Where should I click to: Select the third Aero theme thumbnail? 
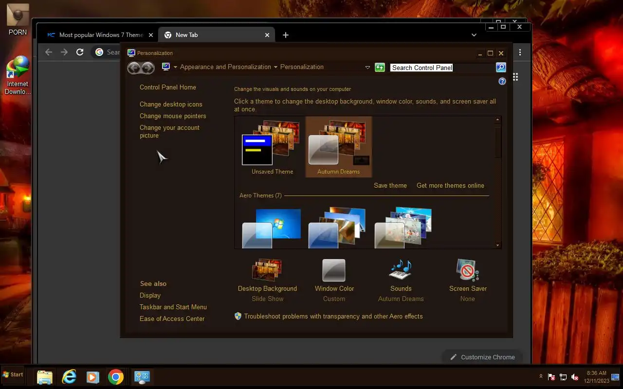click(x=403, y=228)
